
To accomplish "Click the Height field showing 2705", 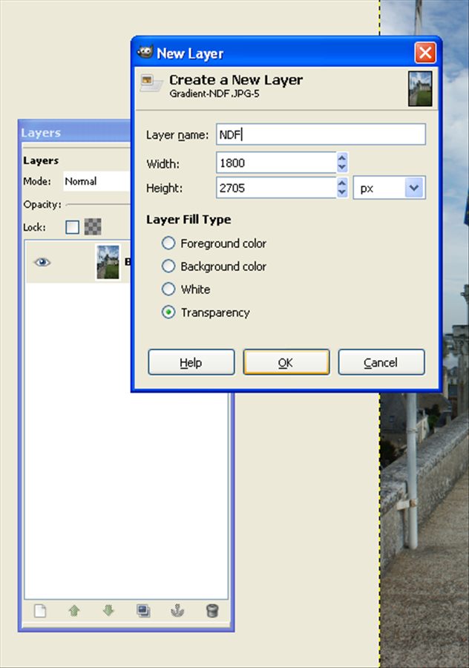I will (x=277, y=188).
